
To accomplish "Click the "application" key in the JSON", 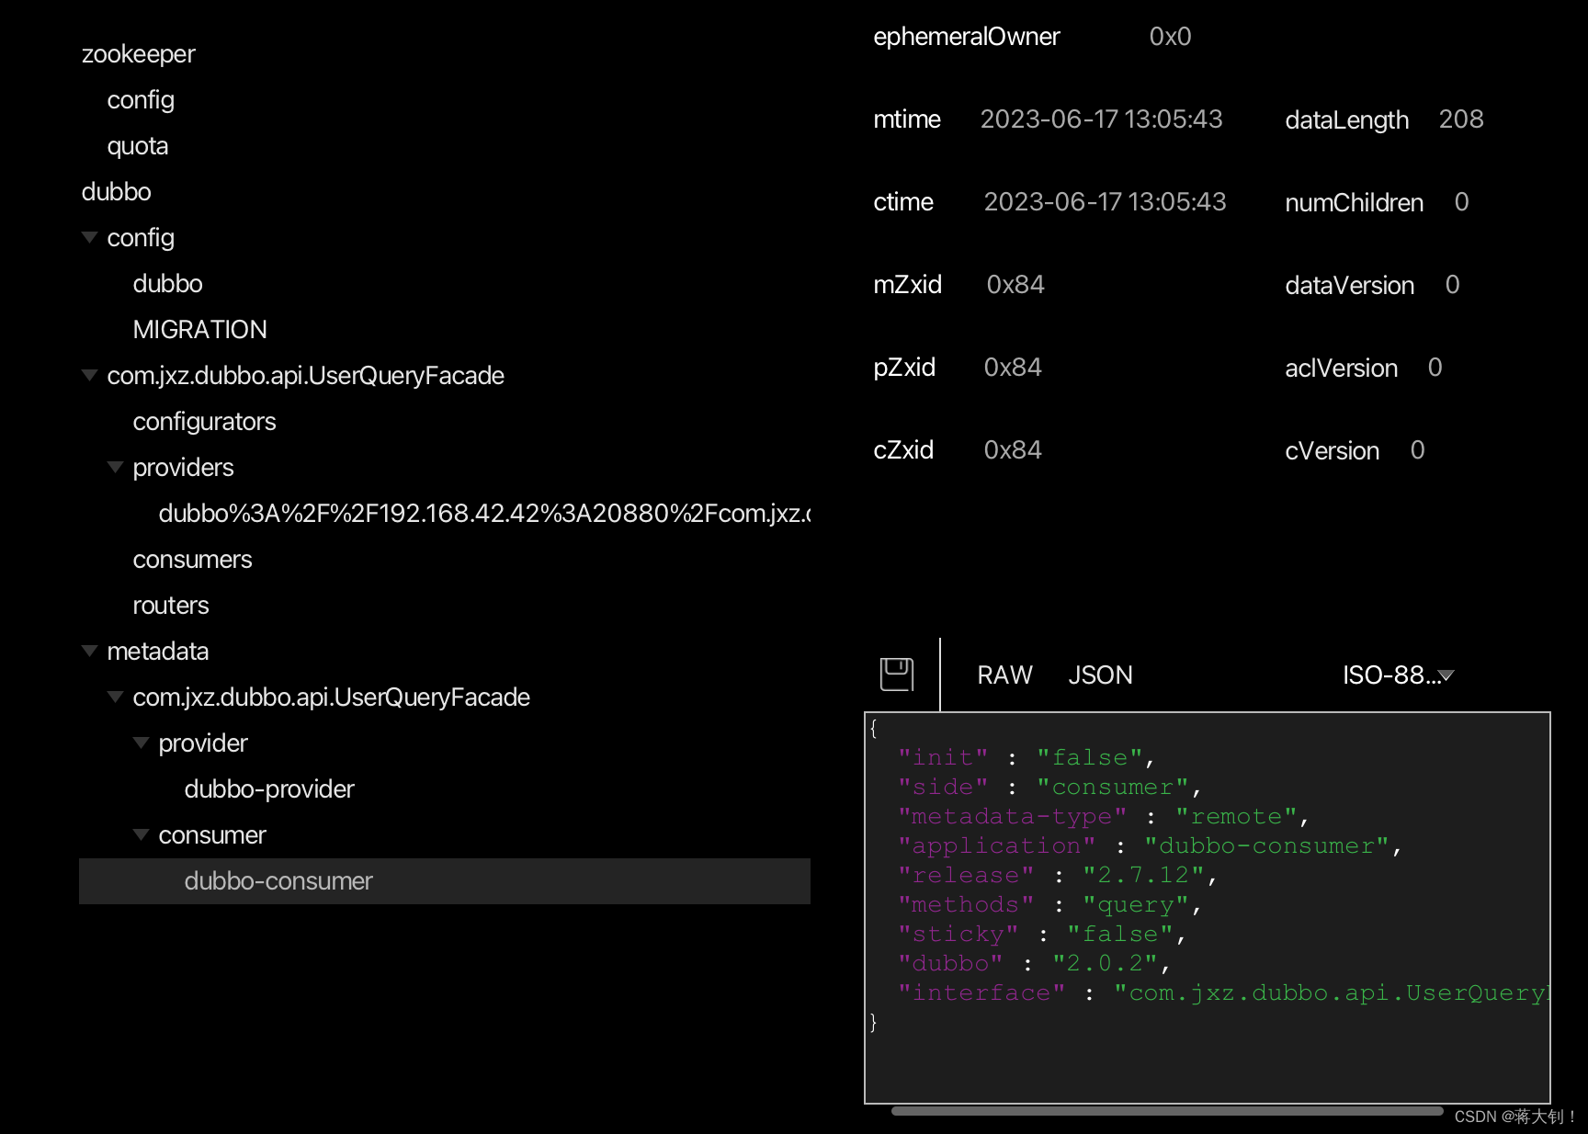I will tap(997, 845).
